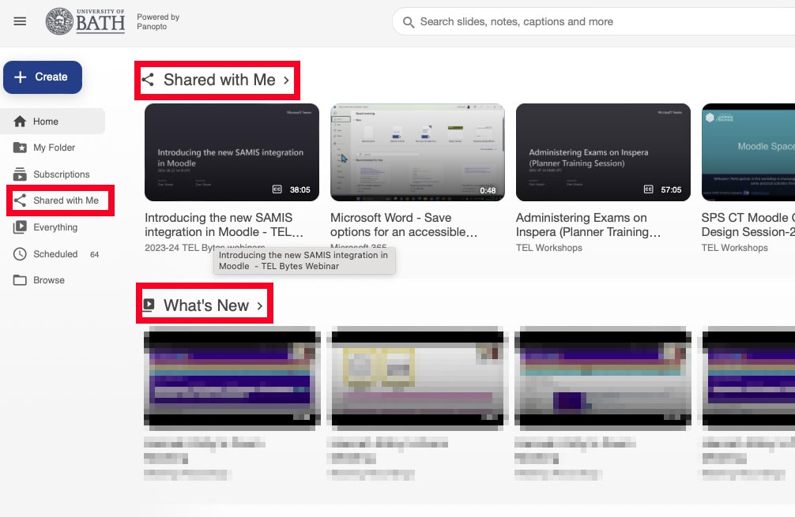Open the hamburger navigation menu
This screenshot has height=517, width=795.
(x=20, y=21)
